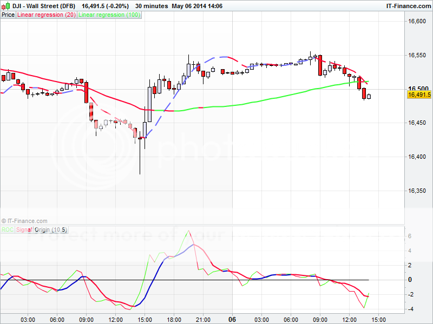The width and height of the screenshot is (433, 324).
Task: Click the Origin (10 5) label
Action: pyautogui.click(x=49, y=230)
